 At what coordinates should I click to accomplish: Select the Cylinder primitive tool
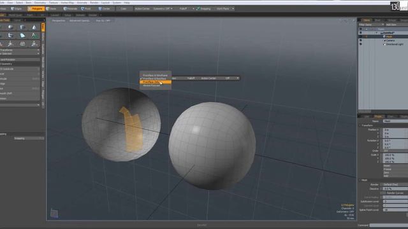tap(23, 27)
